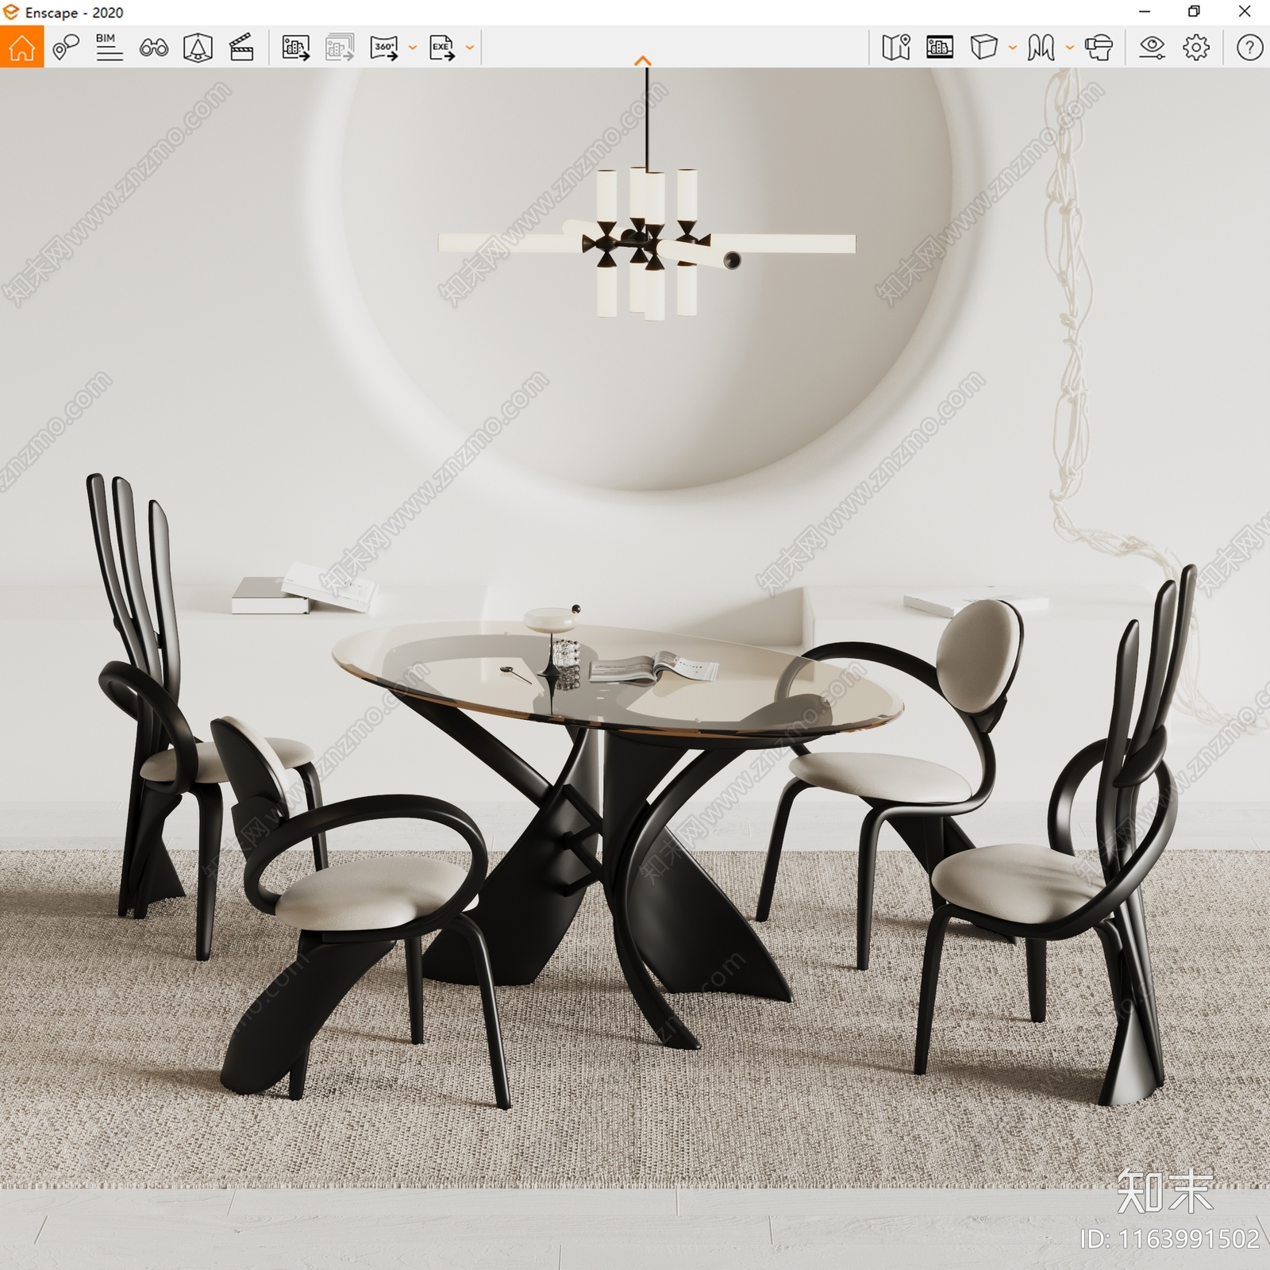Open the help question mark
The height and width of the screenshot is (1270, 1270).
point(1249,48)
